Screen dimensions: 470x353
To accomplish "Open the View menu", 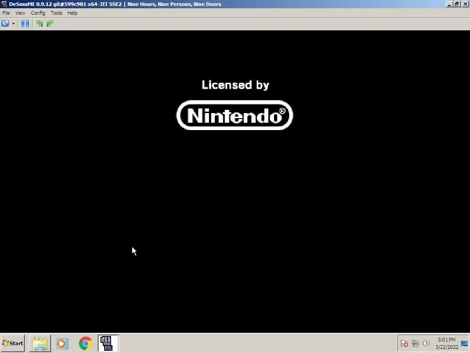I will click(20, 13).
